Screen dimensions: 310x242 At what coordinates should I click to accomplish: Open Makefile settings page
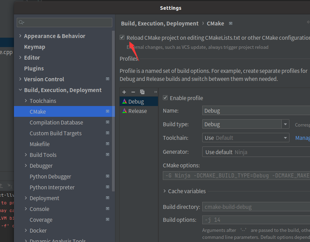(39, 144)
